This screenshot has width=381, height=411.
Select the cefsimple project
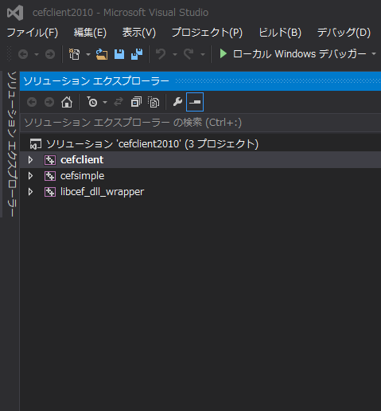[x=83, y=176]
